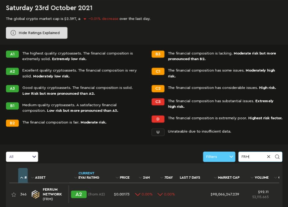Sort by the 24H column header
288x207 pixels.
click(145, 177)
